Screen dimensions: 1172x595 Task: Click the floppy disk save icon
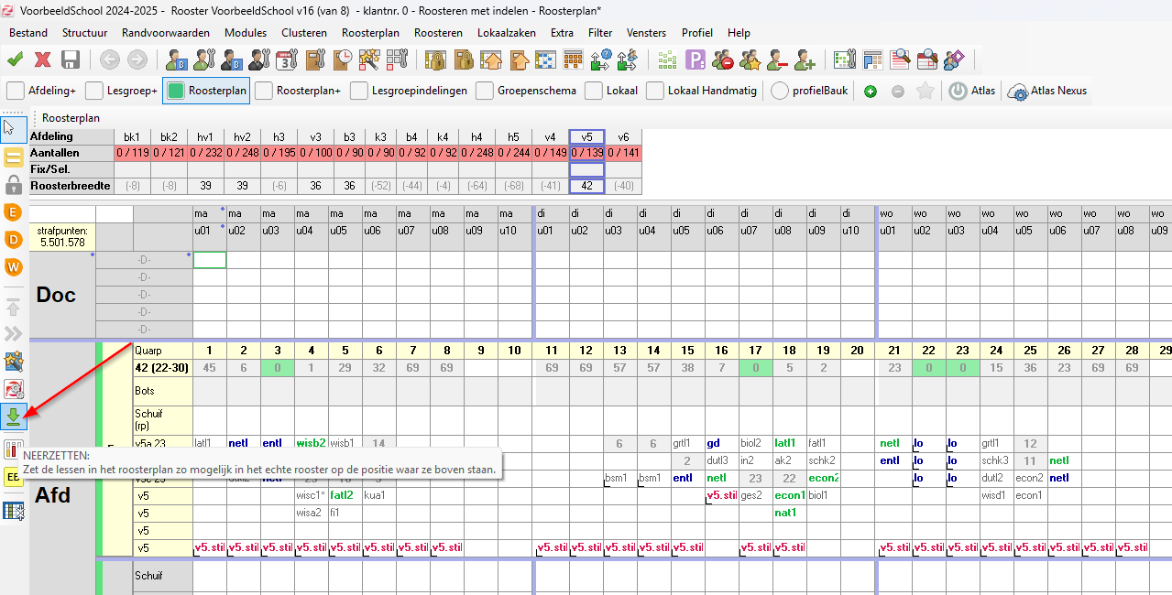pyautogui.click(x=70, y=60)
